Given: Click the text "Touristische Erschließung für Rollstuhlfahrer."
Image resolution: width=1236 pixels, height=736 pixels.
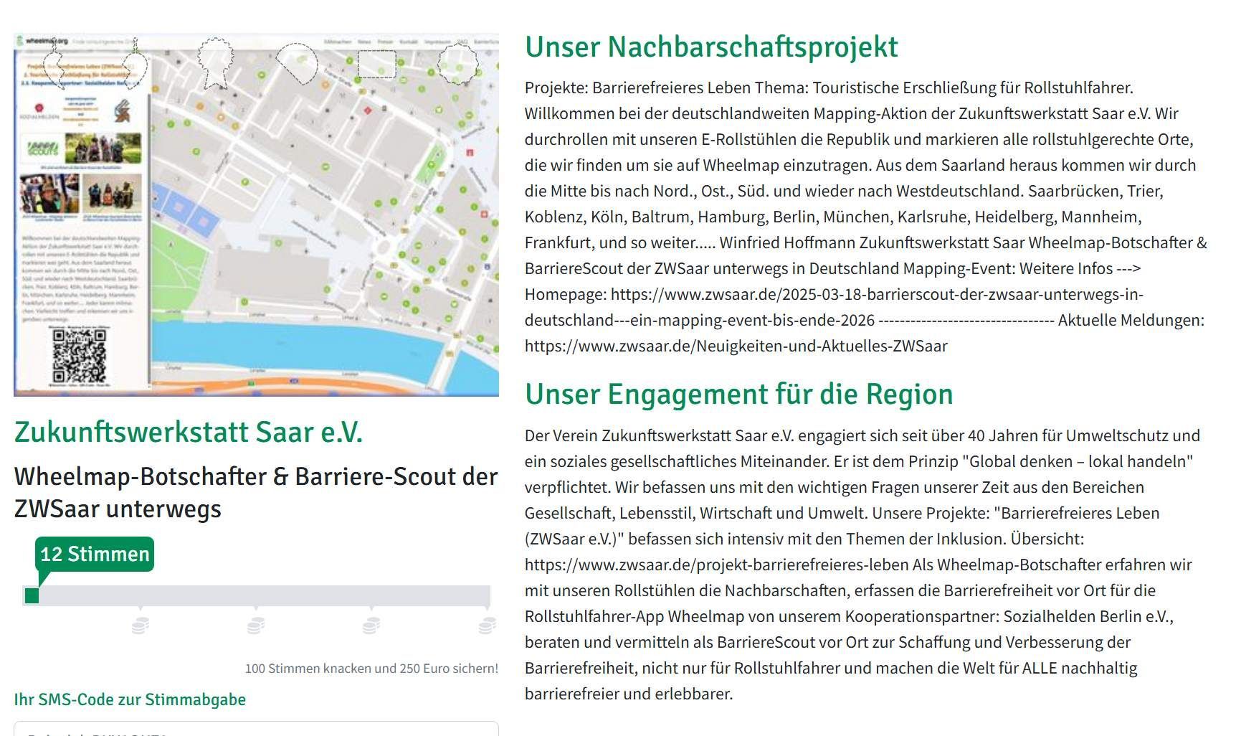Looking at the screenshot, I should 973,88.
